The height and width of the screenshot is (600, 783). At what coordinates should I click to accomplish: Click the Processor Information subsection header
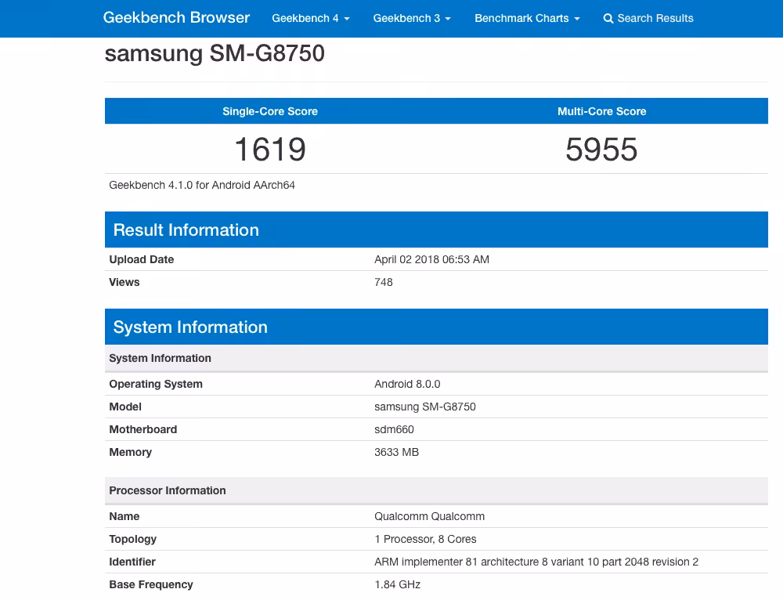[x=167, y=490]
